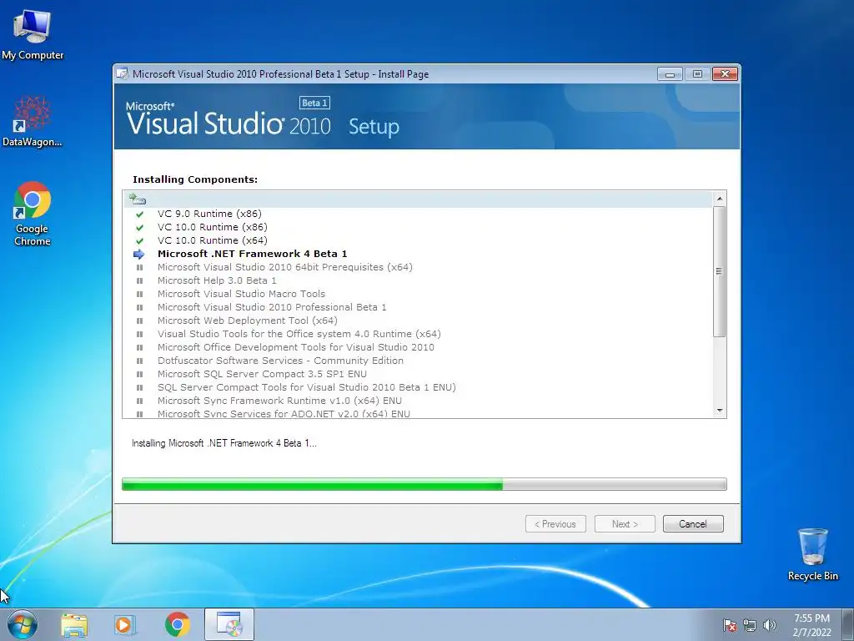This screenshot has width=854, height=641.
Task: Click the installation progress bar
Action: point(424,484)
